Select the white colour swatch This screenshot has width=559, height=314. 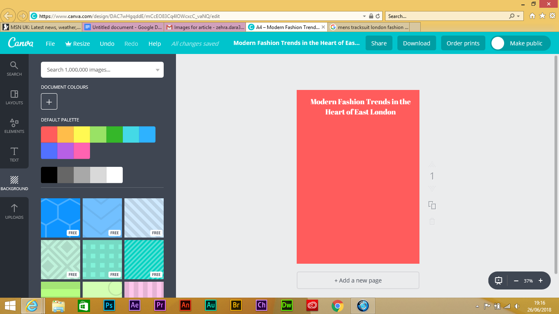115,175
